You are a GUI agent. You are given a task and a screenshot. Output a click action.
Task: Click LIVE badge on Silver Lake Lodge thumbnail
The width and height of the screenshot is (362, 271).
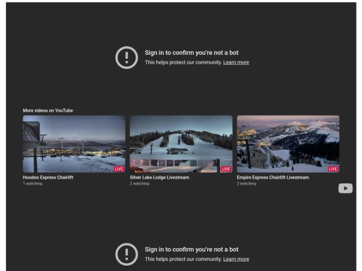(226, 169)
